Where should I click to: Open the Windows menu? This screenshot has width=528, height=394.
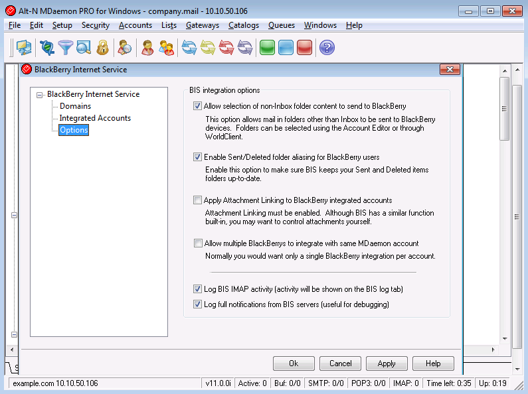320,25
